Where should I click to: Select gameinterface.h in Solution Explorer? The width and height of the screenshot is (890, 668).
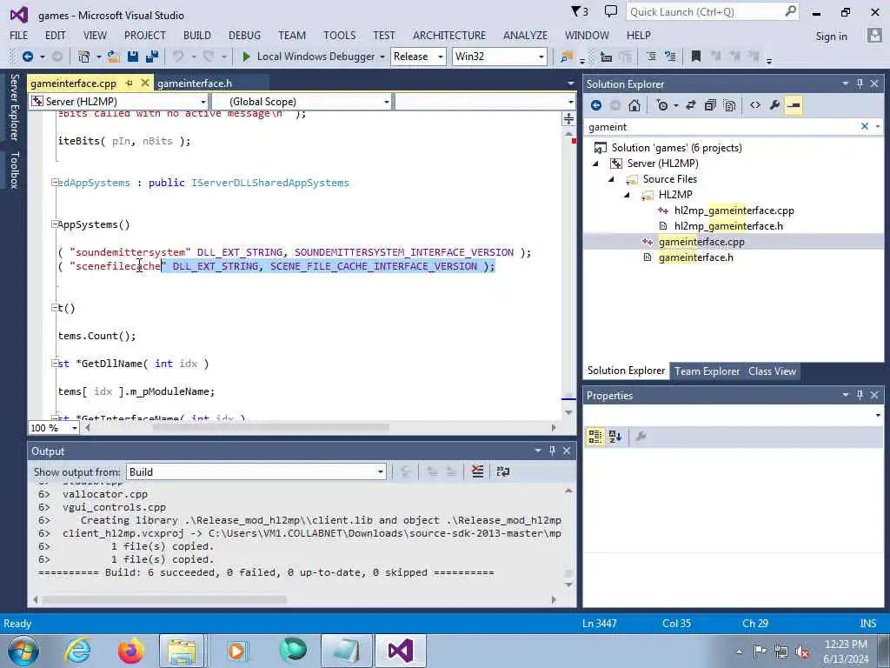click(695, 257)
